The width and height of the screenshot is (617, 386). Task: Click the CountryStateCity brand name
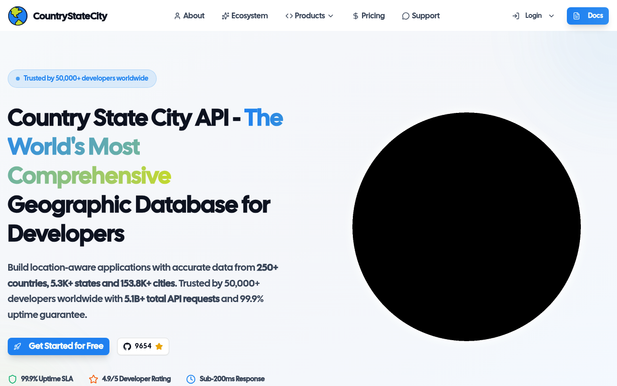click(x=70, y=16)
